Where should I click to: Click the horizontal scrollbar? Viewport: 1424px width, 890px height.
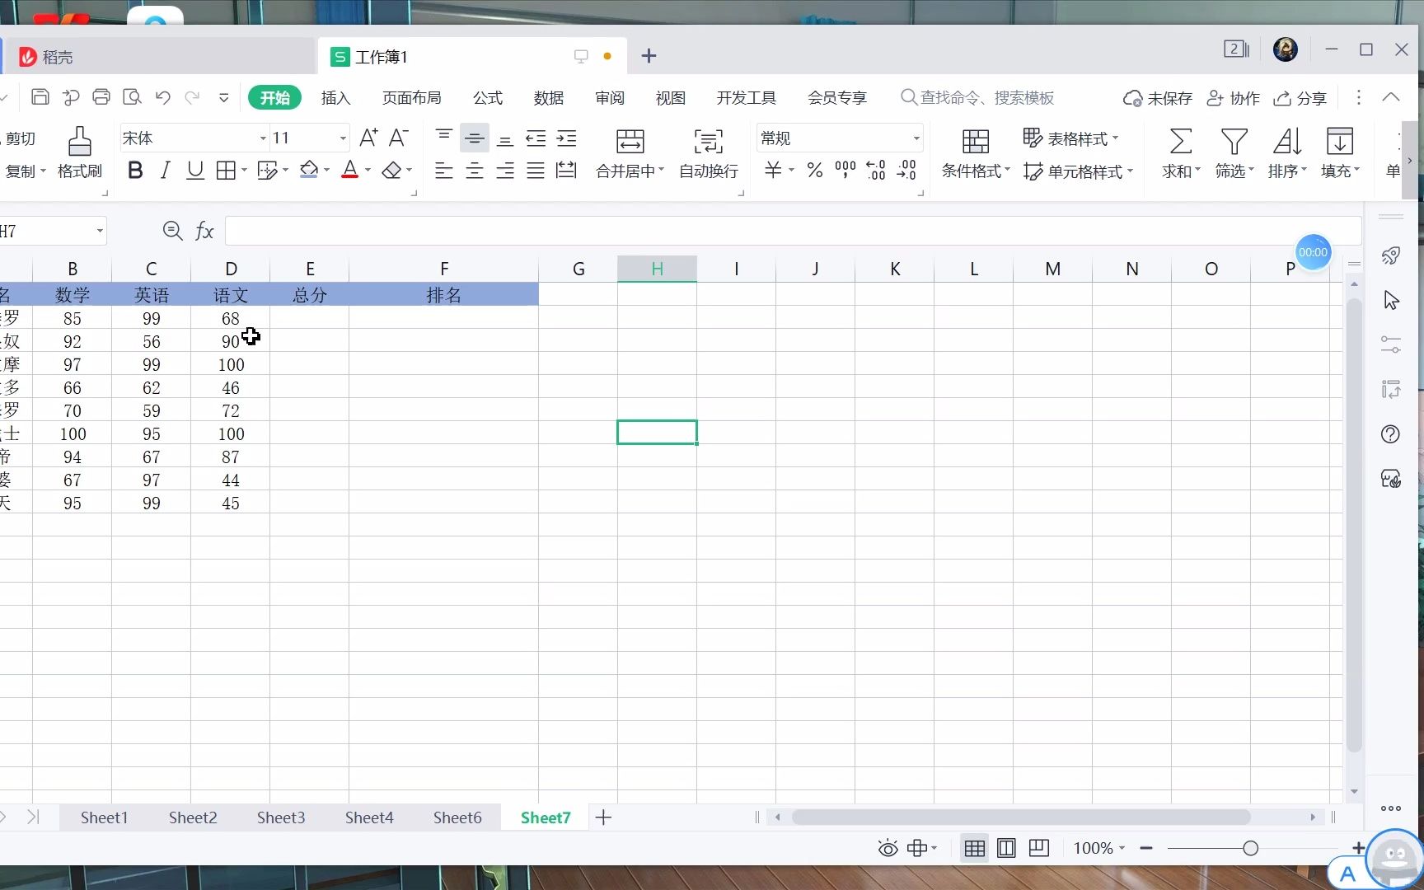pos(1021,817)
